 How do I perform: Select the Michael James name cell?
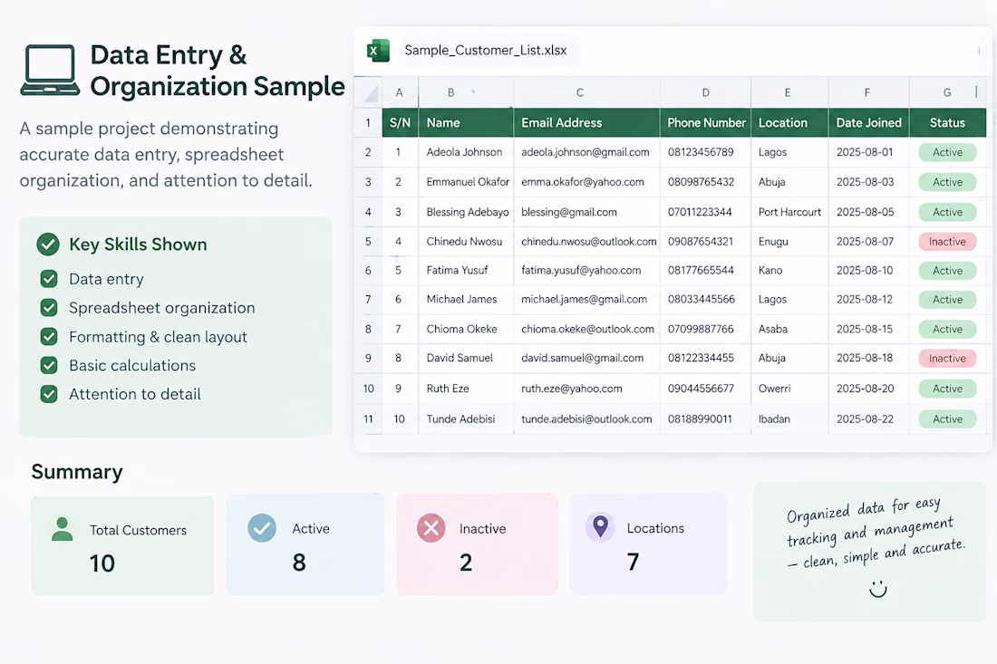tap(466, 299)
